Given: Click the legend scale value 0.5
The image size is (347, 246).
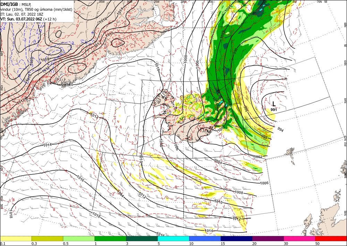Looking at the screenshot, I should [x=66, y=244].
